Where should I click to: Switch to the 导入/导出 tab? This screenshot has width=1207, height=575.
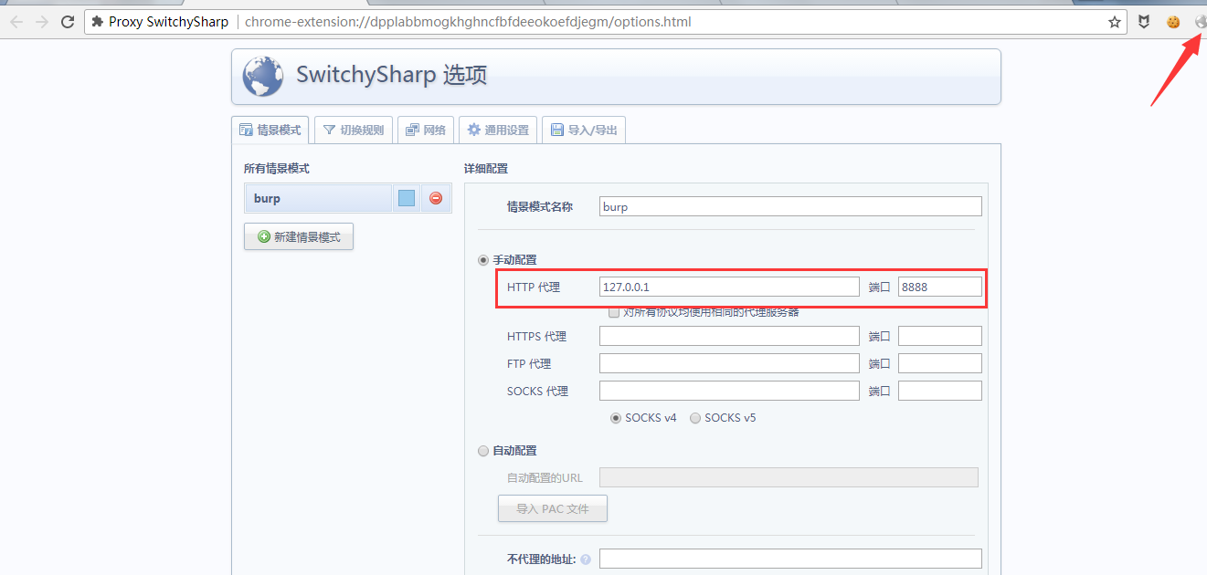584,131
